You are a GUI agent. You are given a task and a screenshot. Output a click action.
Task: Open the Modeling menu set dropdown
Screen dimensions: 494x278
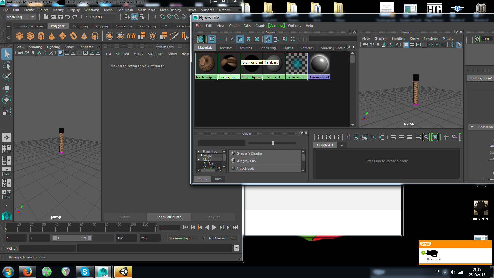pos(20,17)
